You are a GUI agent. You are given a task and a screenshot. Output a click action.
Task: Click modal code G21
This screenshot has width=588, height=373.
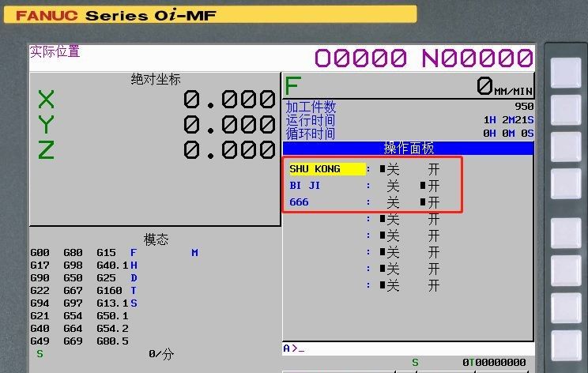click(40, 316)
